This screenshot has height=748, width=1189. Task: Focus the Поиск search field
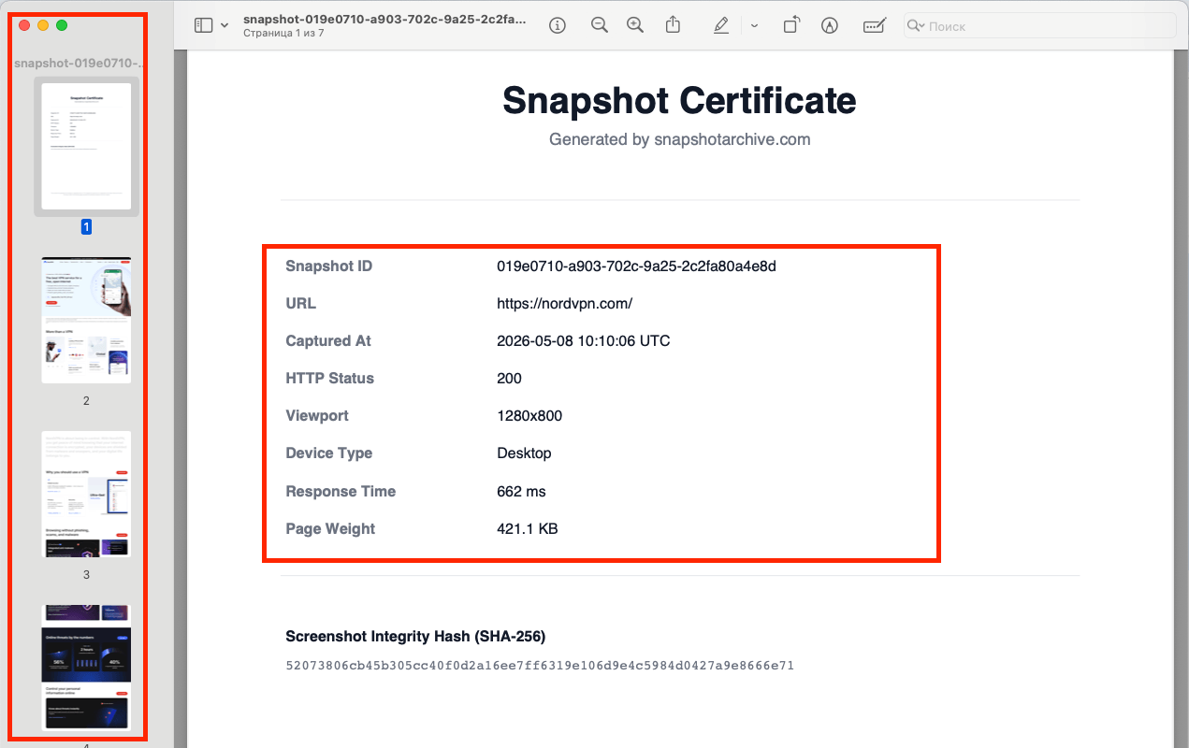point(1040,26)
